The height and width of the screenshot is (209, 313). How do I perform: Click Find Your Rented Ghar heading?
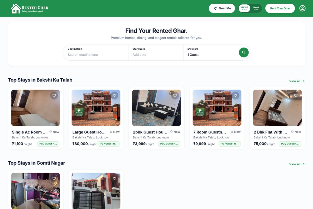(x=156, y=31)
